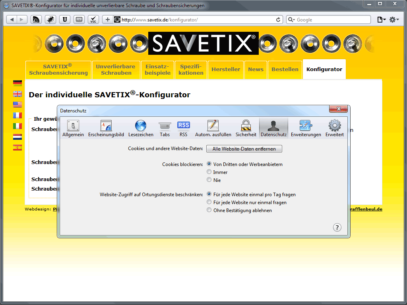Image resolution: width=407 pixels, height=305 pixels.
Task: Open the gear settings menu in toolbar
Action: click(x=394, y=20)
